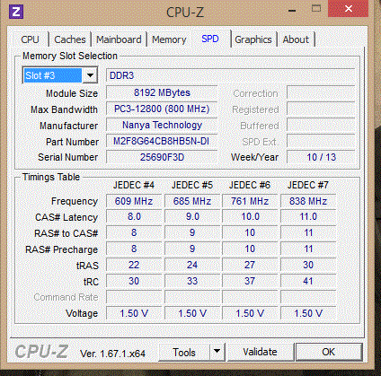Click the tRAS value 22
This screenshot has width=381, height=376.
(x=134, y=265)
